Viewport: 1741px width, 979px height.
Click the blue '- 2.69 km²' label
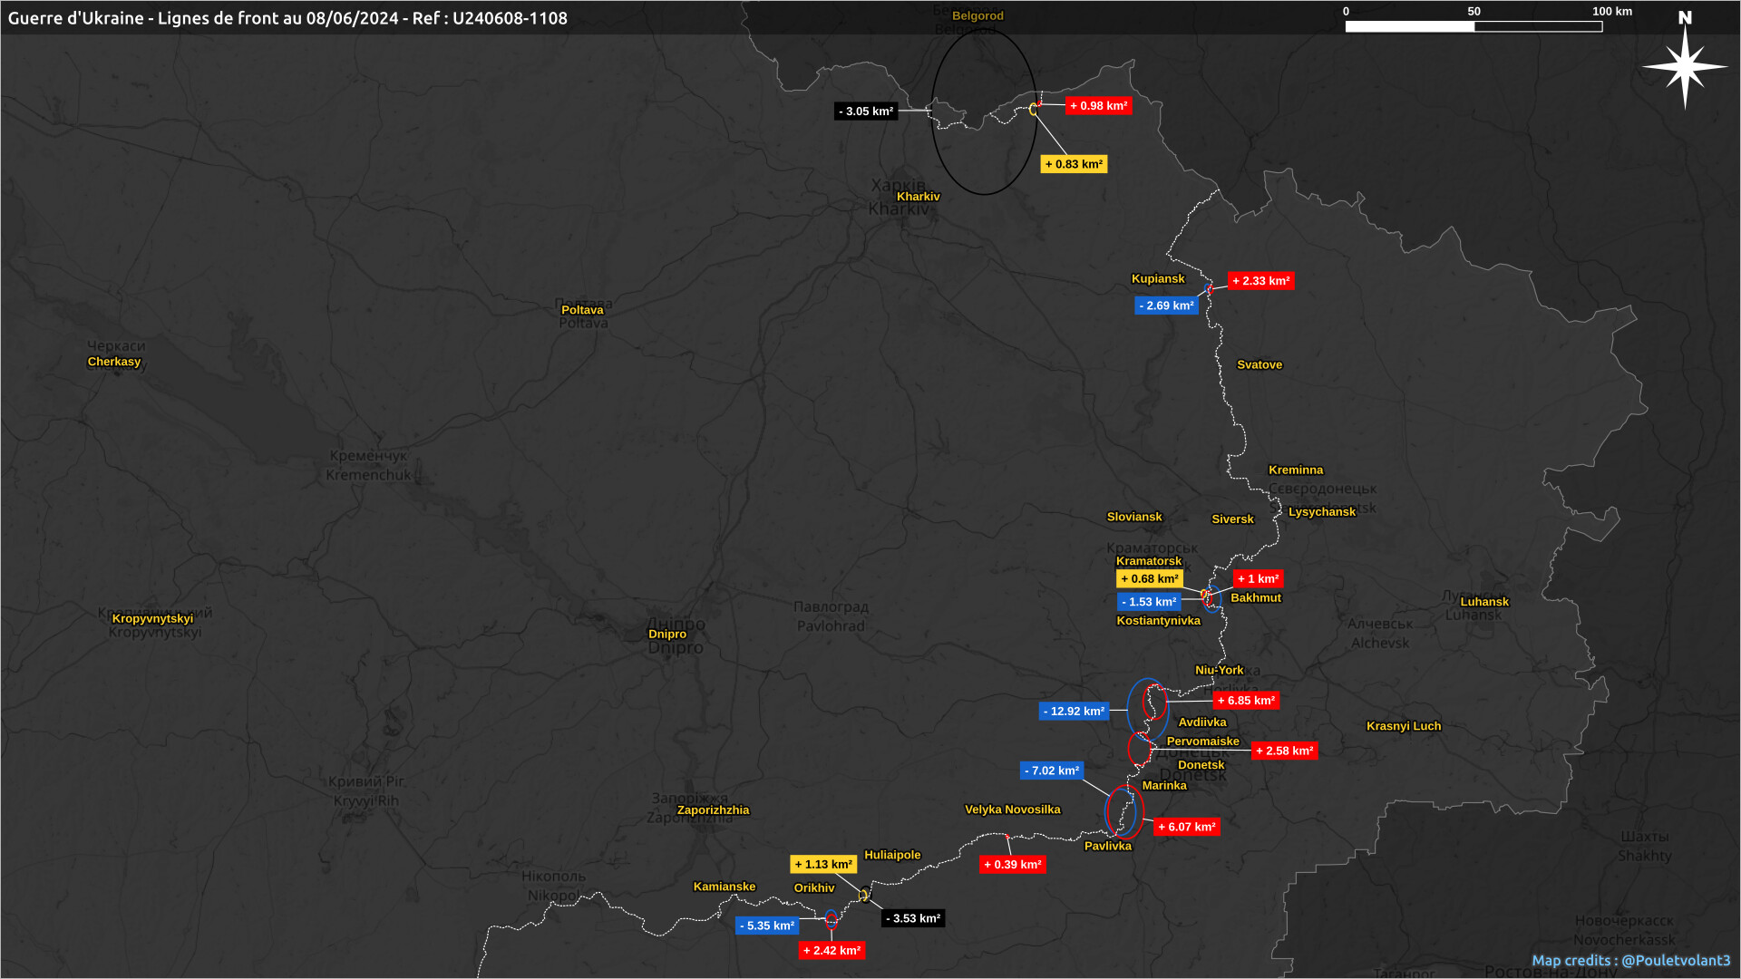click(x=1166, y=305)
